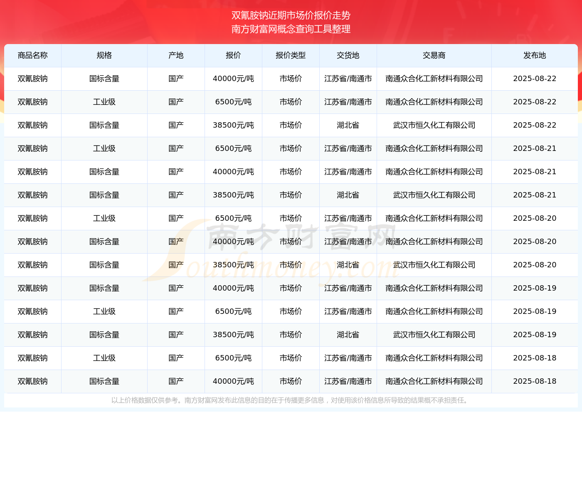Click the 交货地 column header
582x501 pixels.
pos(348,55)
